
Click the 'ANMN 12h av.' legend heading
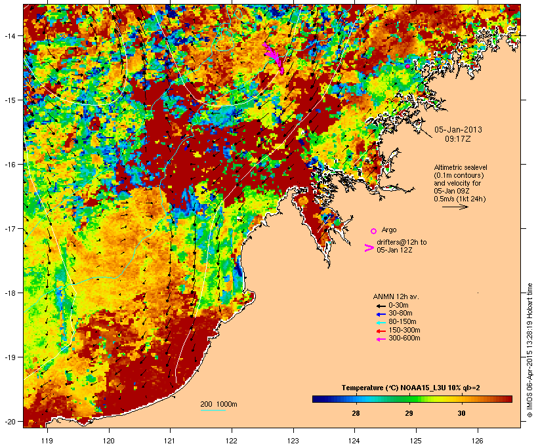[x=396, y=296]
